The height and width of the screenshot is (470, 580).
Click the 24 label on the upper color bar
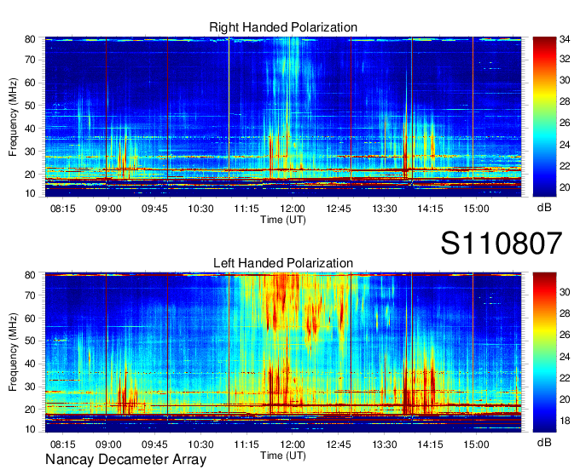tap(565, 145)
